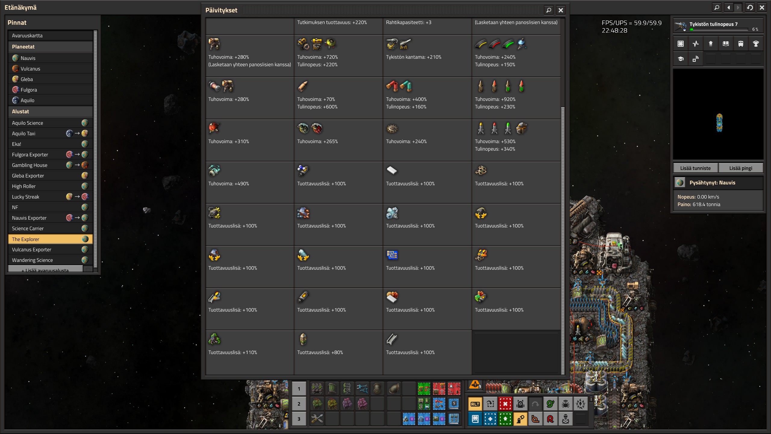The width and height of the screenshot is (771, 434).
Task: Toggle the orange belt immunity shortcut
Action: [x=535, y=419]
